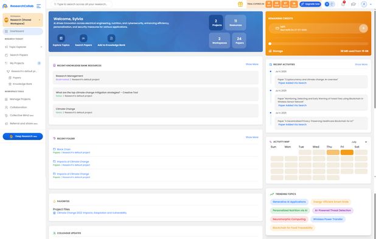Launch the Deep Research beta button
The height and width of the screenshot is (239, 376).
(23, 136)
